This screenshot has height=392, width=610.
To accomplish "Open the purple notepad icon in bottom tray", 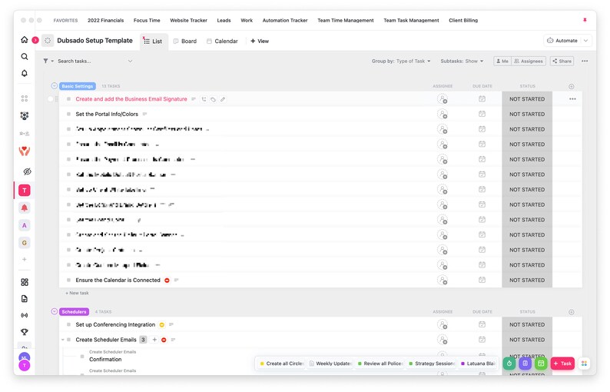I will tap(525, 364).
